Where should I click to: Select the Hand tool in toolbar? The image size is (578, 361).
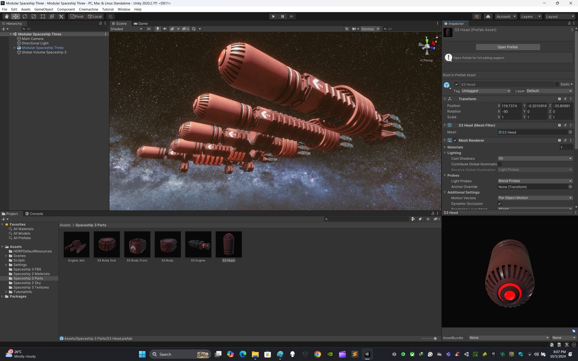tap(6, 16)
